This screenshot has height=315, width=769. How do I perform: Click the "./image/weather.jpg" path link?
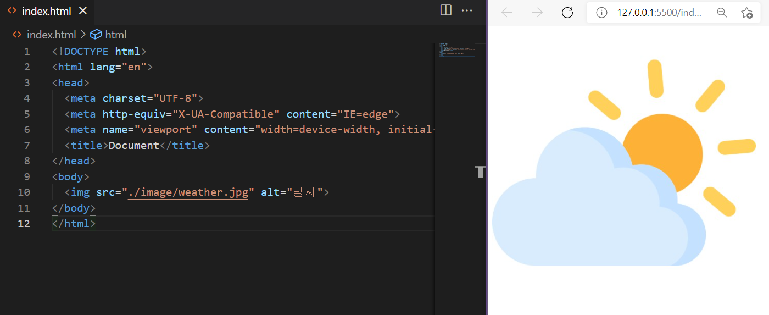pyautogui.click(x=188, y=192)
